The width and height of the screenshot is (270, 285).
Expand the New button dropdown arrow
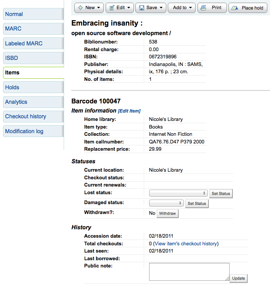click(x=99, y=8)
